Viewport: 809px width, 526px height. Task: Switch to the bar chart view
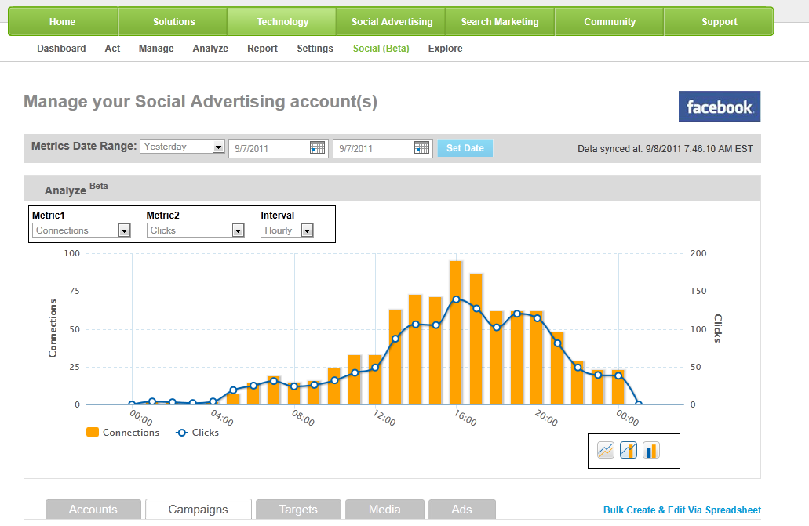651,450
